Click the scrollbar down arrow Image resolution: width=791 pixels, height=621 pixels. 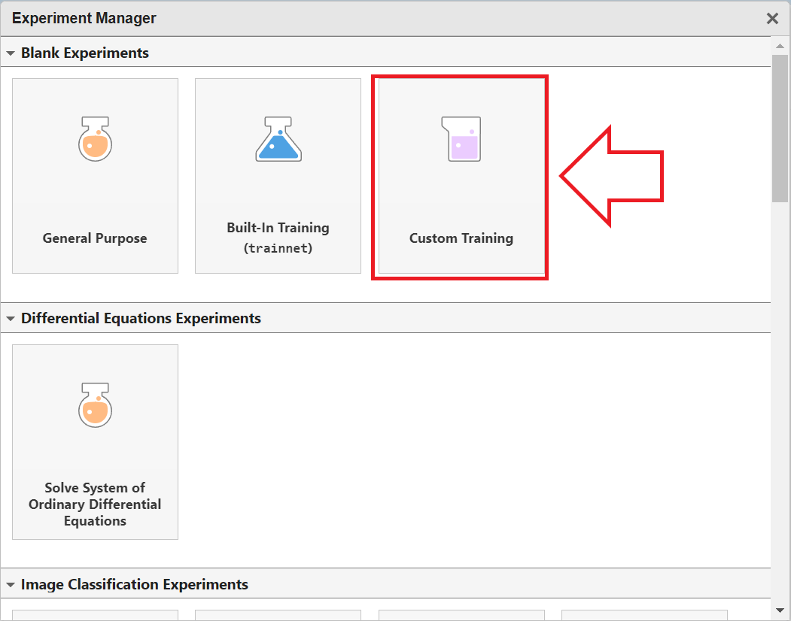(x=780, y=610)
